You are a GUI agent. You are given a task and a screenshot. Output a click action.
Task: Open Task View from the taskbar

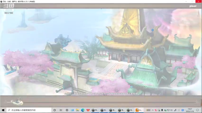pyautogui.click(x=61, y=110)
